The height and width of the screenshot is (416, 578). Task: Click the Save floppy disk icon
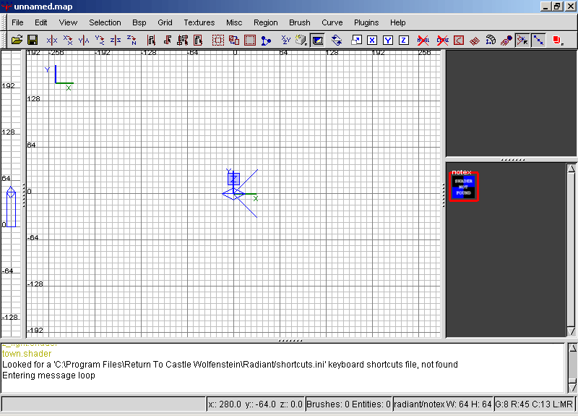click(33, 40)
